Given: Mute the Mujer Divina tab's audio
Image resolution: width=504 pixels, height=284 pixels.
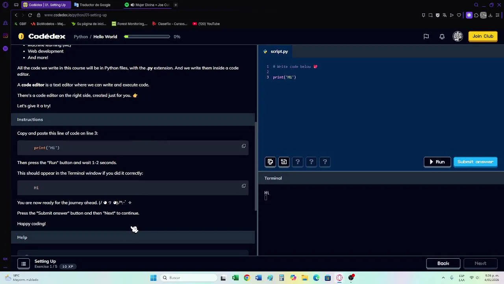Looking at the screenshot, I should [132, 5].
